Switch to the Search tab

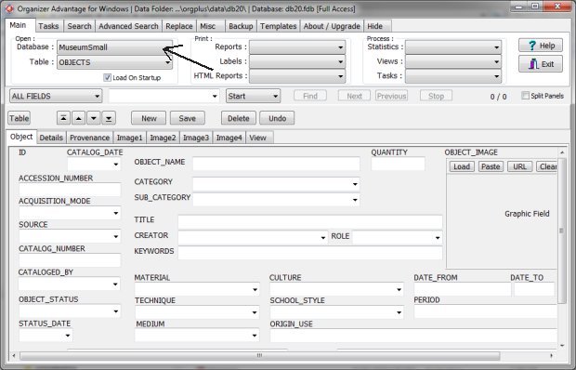pyautogui.click(x=79, y=26)
